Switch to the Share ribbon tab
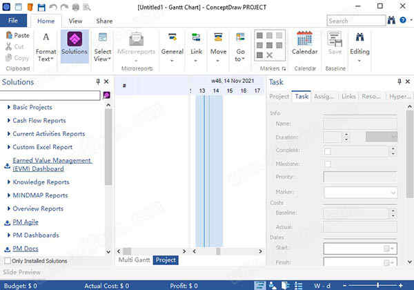Image resolution: width=414 pixels, height=290 pixels. [x=104, y=21]
